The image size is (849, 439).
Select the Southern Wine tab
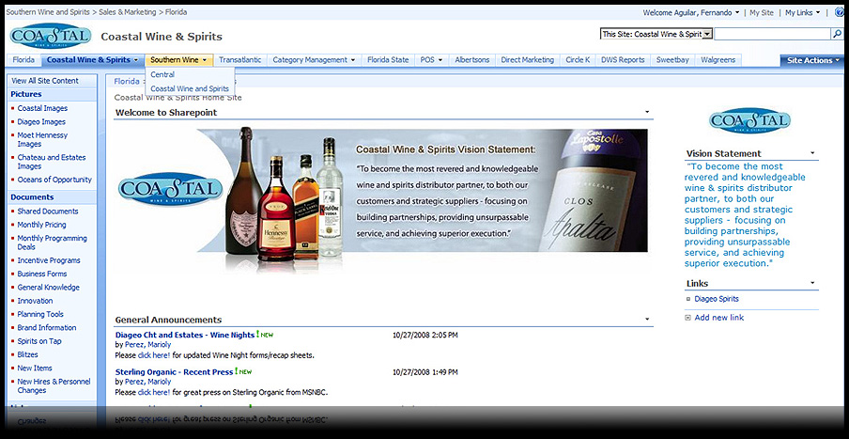[178, 60]
